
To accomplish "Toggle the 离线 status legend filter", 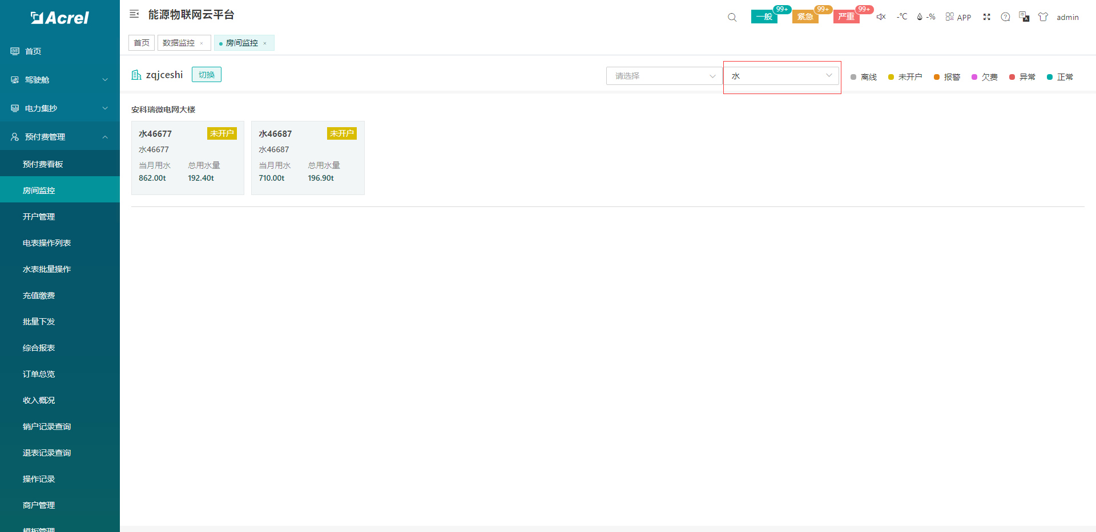I will tap(863, 77).
